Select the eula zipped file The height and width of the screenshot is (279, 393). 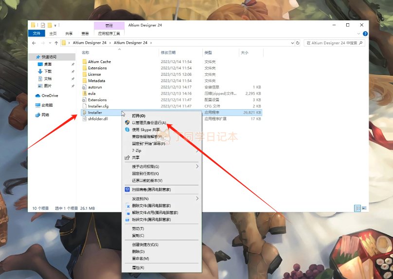tap(91, 94)
